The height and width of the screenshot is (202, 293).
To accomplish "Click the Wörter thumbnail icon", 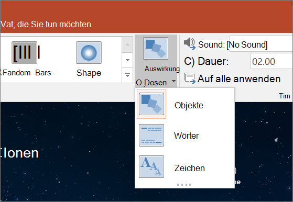I will (x=151, y=136).
